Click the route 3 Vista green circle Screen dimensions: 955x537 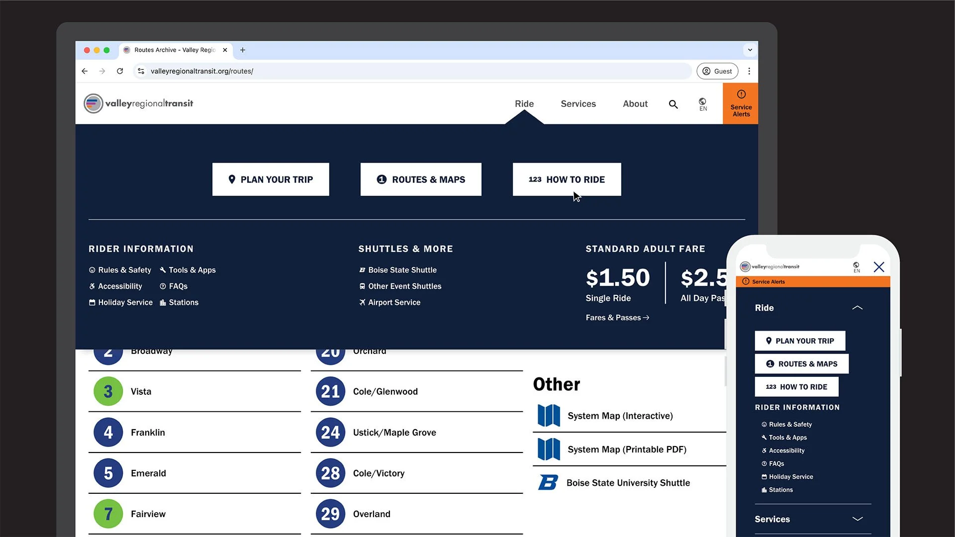pyautogui.click(x=108, y=391)
